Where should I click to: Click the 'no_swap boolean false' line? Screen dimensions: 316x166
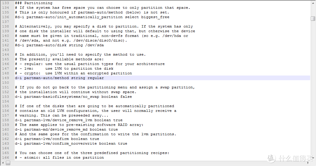pyautogui.click(x=73, y=97)
